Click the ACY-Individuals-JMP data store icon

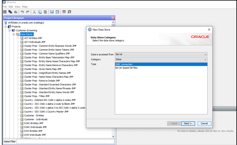tap(22, 42)
